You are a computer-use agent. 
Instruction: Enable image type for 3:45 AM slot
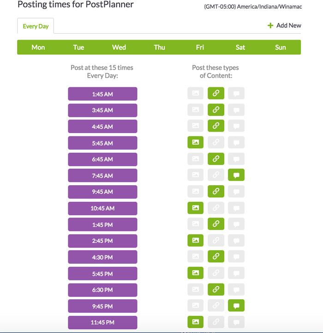coord(195,110)
